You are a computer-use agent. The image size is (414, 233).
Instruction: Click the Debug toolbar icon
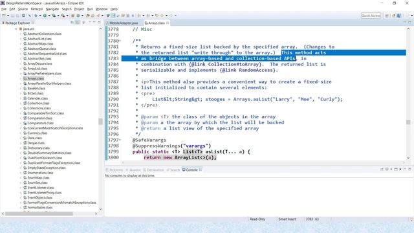point(36,16)
